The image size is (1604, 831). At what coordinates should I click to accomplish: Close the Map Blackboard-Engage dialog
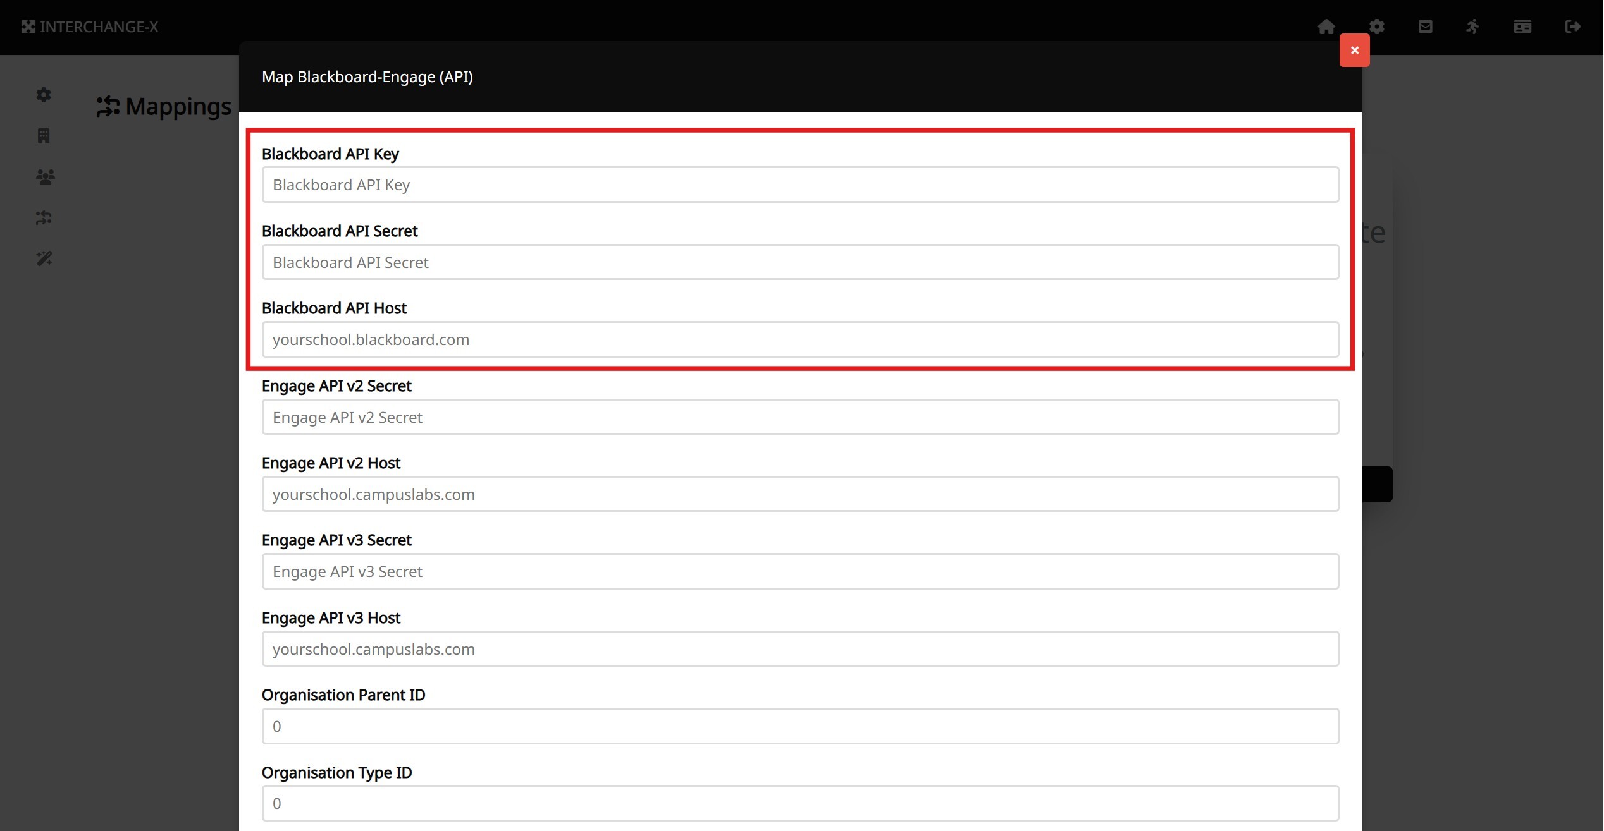pos(1354,51)
